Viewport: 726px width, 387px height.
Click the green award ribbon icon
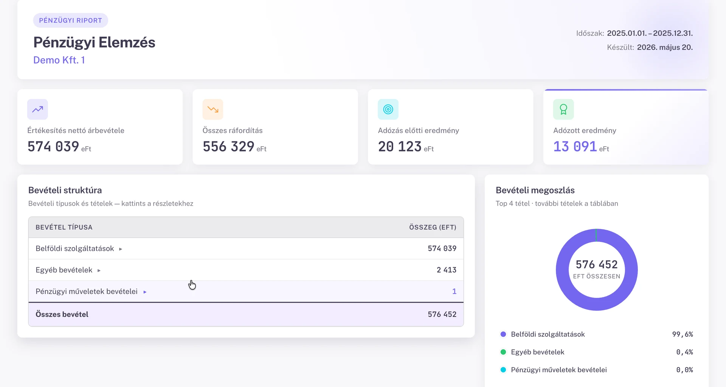[x=563, y=109]
